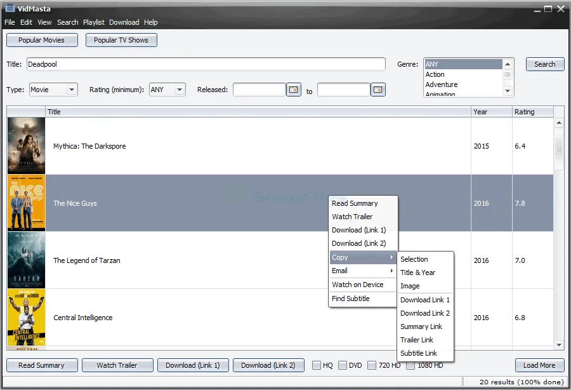Click the Search button
This screenshot has width=571, height=390.
pyautogui.click(x=545, y=64)
